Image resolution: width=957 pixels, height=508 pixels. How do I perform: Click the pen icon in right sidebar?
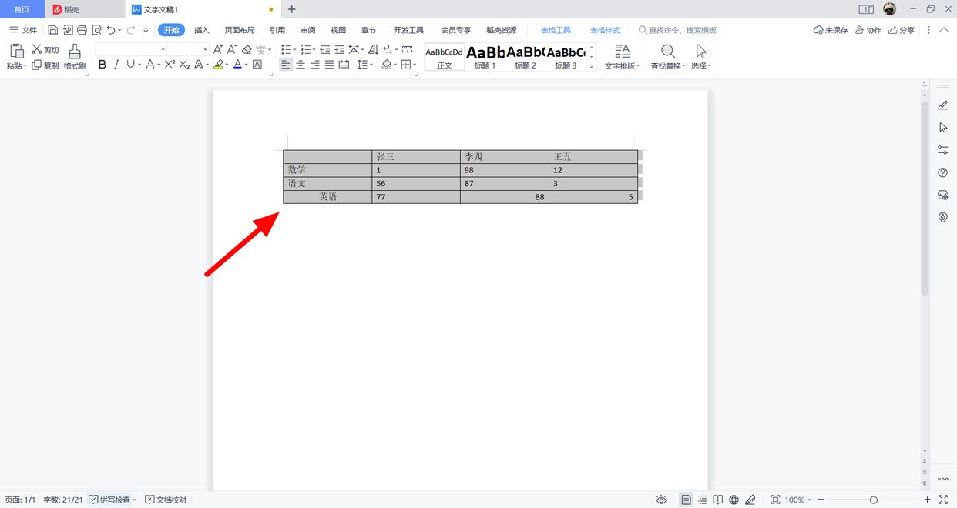click(942, 105)
